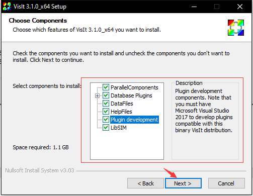Image resolution: width=253 pixels, height=196 pixels.
Task: Uncheck the Database Plugins checkbox
Action: pyautogui.click(x=106, y=95)
